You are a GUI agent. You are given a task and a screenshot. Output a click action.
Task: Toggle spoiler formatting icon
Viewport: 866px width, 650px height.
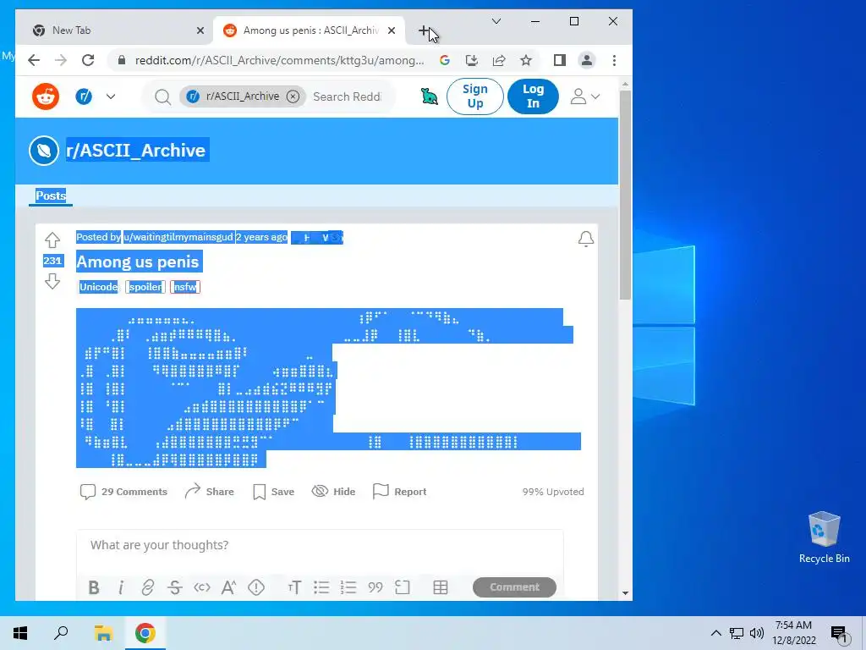[x=256, y=587]
